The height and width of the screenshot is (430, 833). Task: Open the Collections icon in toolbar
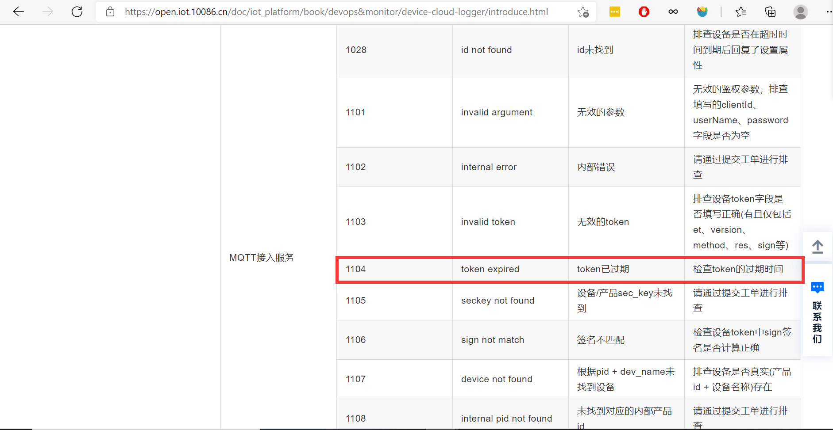[x=771, y=11]
